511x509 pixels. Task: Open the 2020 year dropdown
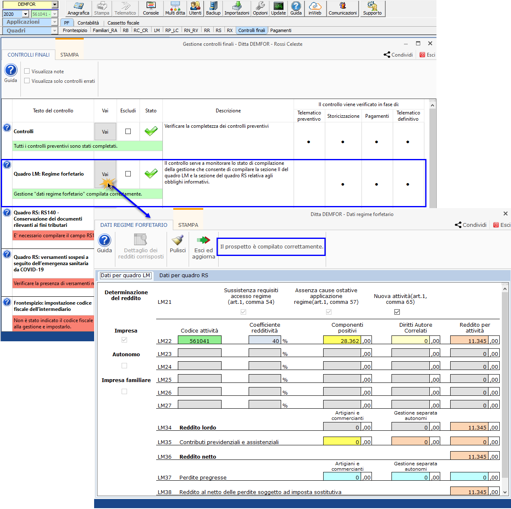point(25,14)
